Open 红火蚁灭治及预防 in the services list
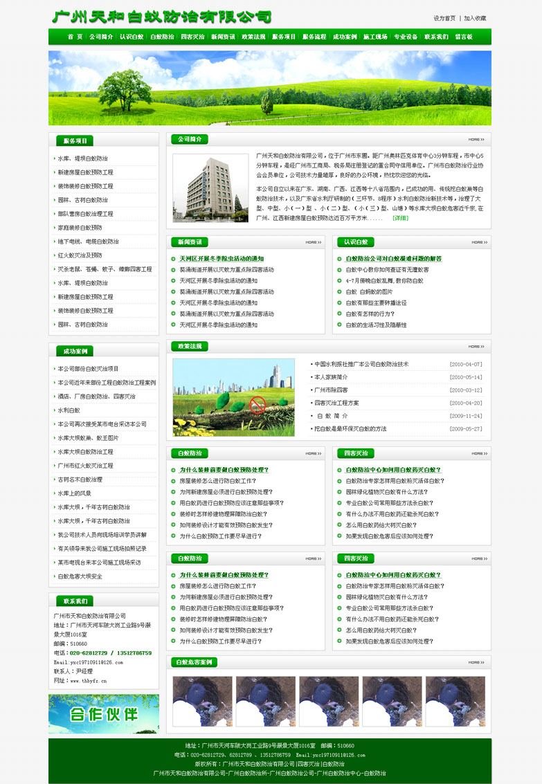 tap(80, 255)
